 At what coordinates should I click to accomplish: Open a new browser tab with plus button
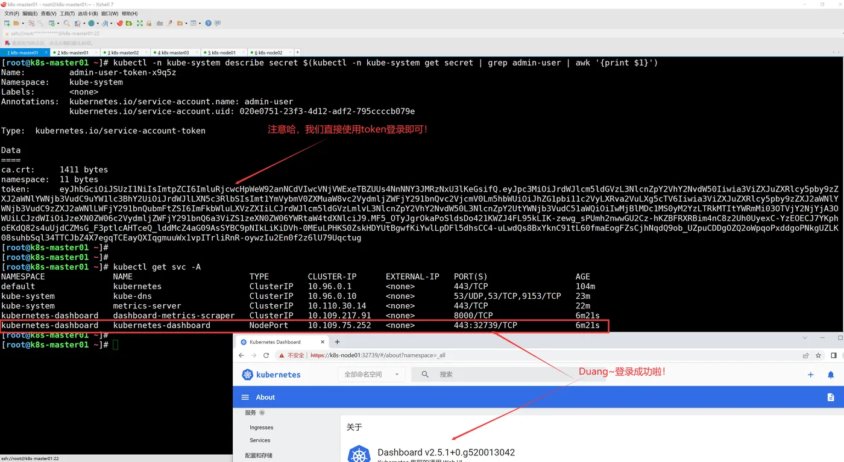coord(337,342)
